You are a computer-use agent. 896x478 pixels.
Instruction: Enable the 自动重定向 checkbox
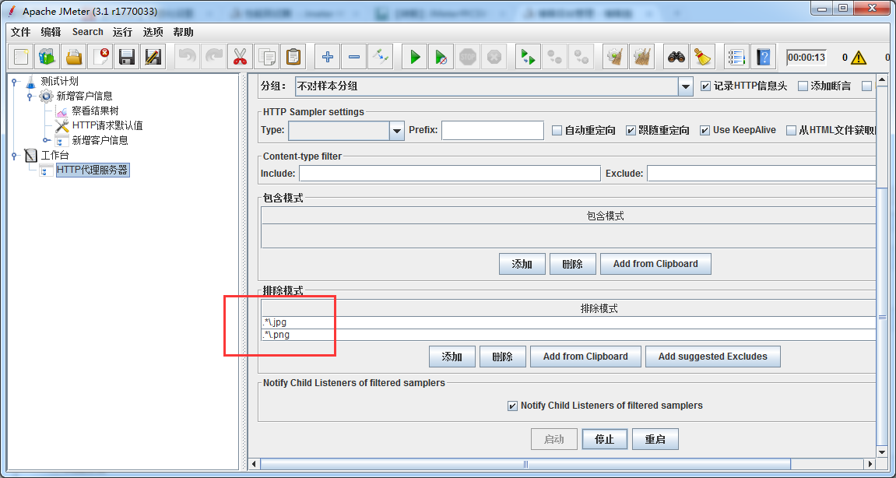coord(557,131)
